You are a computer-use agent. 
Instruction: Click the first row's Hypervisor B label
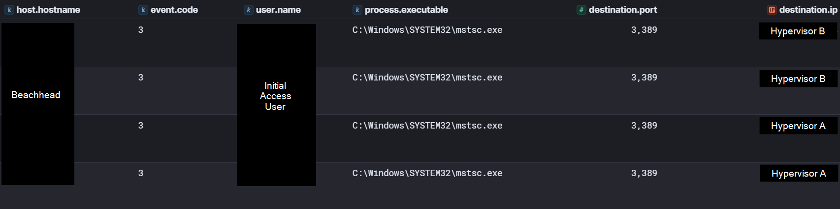tap(798, 31)
